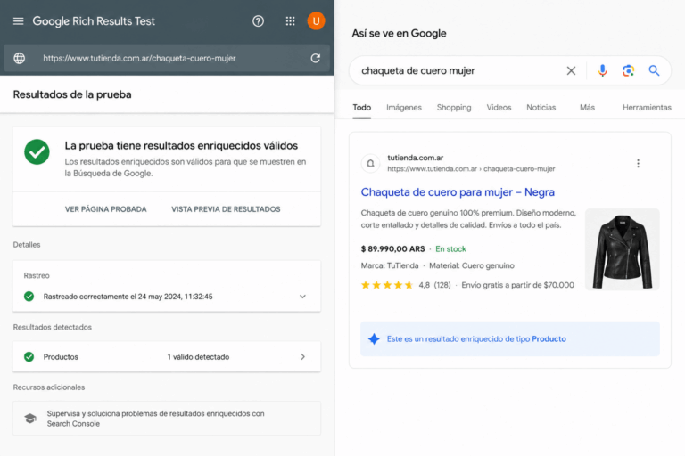Reload the tested URL with the refresh icon

pos(316,58)
